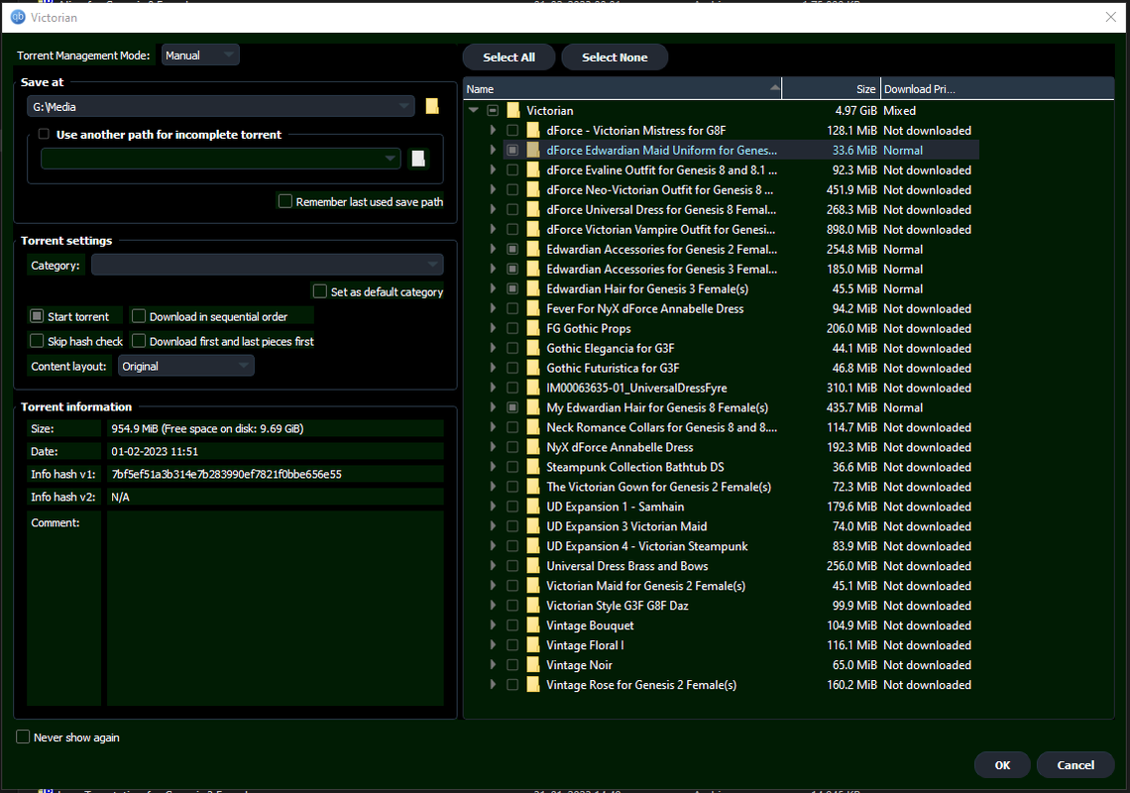Enable Skip hash check

pos(37,340)
